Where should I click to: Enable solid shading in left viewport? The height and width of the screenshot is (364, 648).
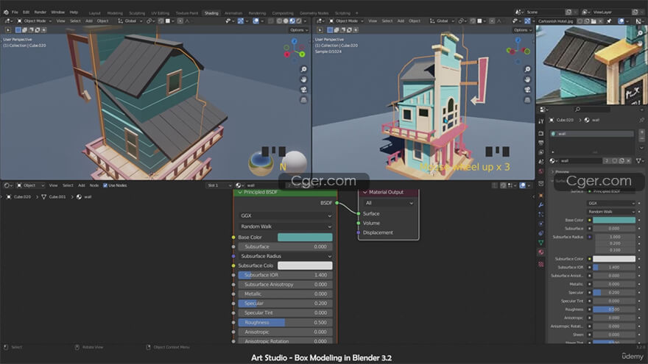pos(286,21)
